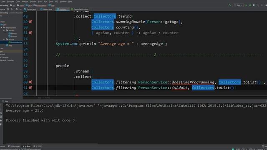
Task: Open Project panel settings gear icon
Action: click(x=17, y=9)
